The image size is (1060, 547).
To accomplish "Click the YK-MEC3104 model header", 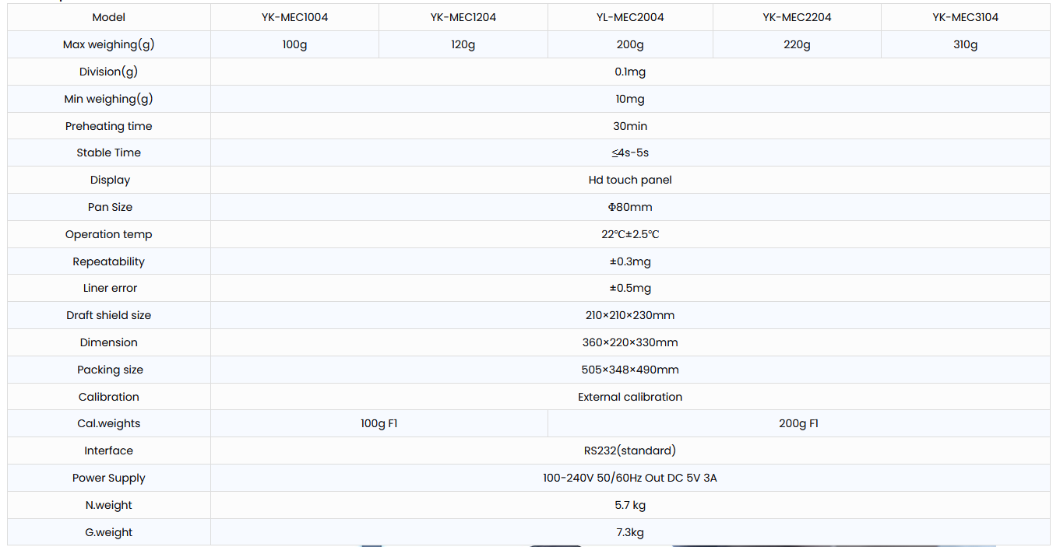I will click(x=965, y=17).
